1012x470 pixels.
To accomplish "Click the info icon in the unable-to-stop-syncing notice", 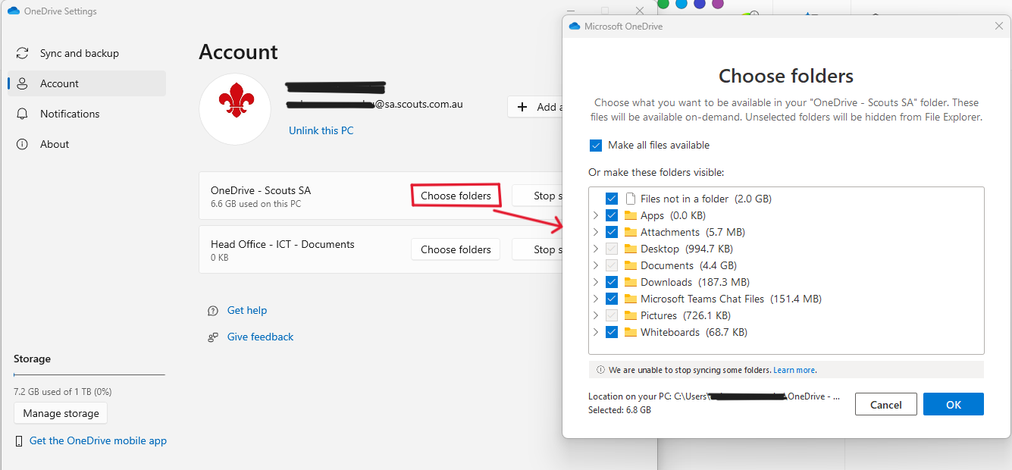I will click(601, 370).
